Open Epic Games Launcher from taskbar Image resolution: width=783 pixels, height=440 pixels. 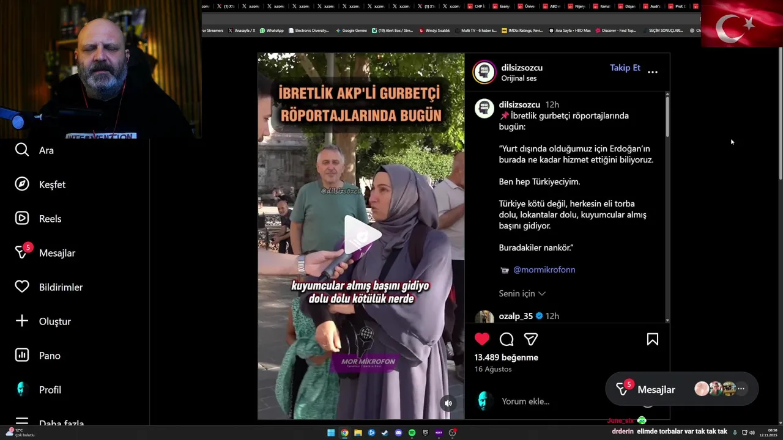point(425,433)
